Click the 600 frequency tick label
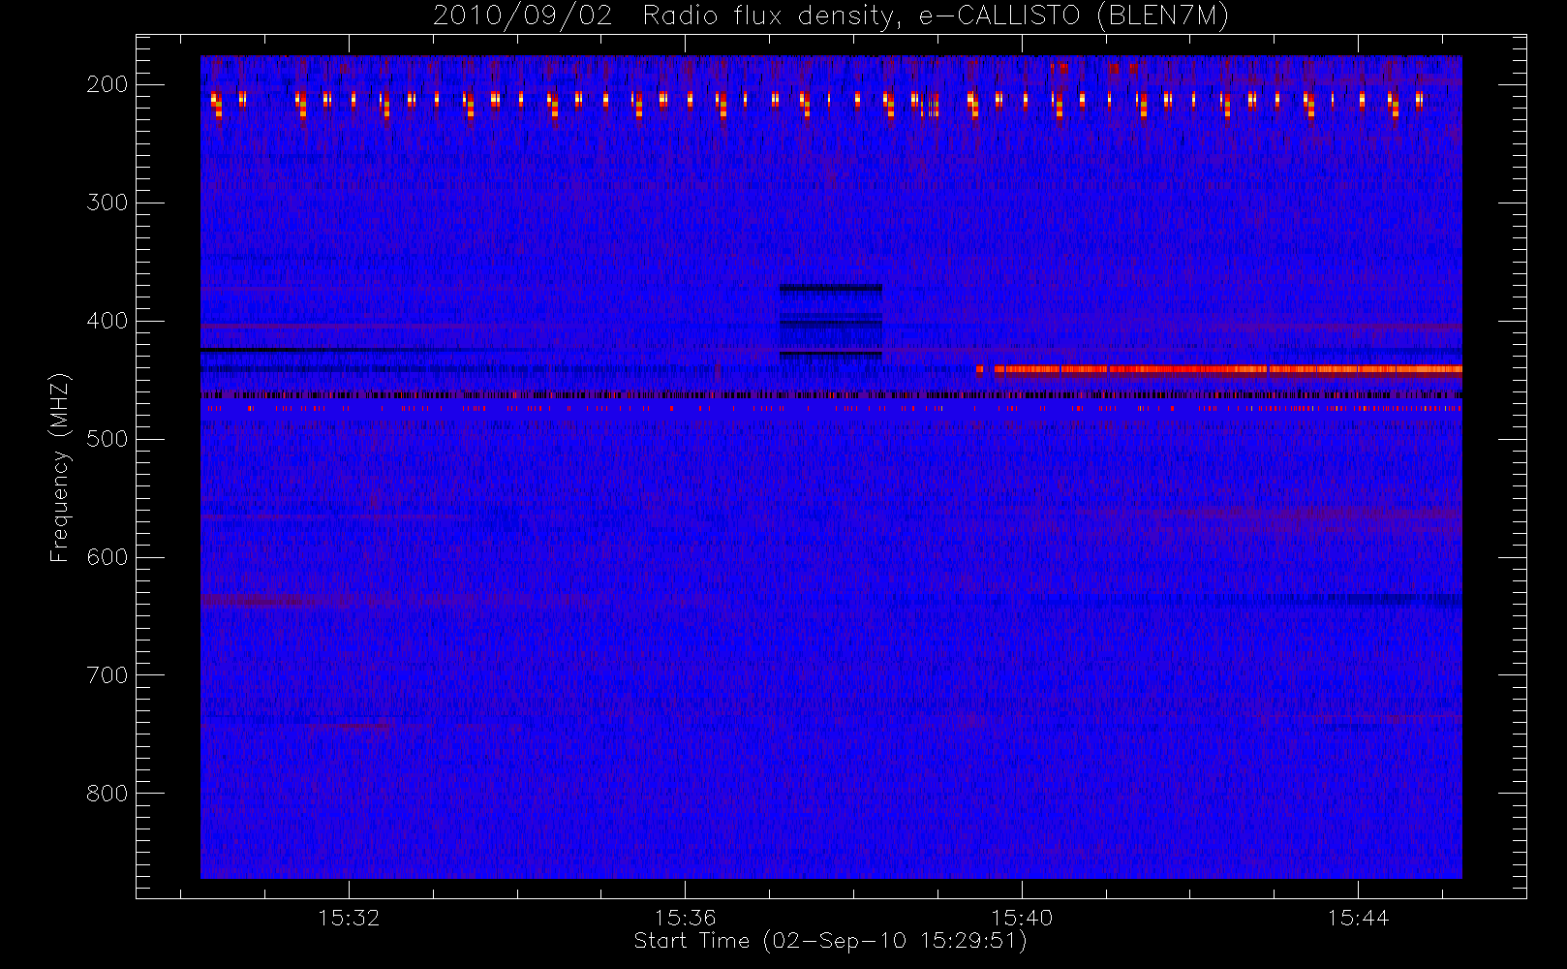 pyautogui.click(x=107, y=557)
